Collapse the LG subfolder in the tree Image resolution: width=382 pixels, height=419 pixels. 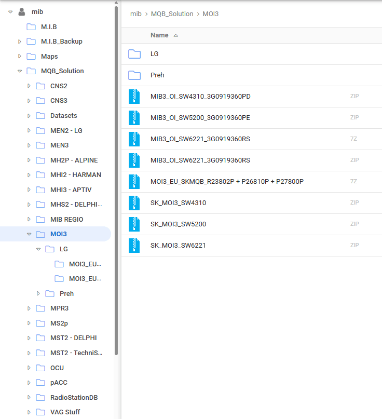pyautogui.click(x=38, y=249)
